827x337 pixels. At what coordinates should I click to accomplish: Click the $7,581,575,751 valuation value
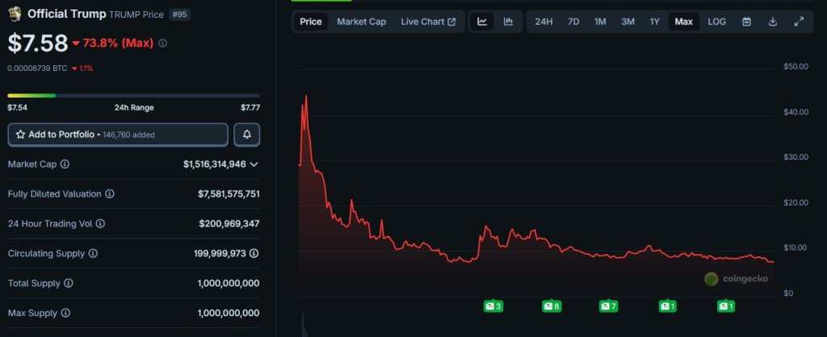tap(229, 193)
